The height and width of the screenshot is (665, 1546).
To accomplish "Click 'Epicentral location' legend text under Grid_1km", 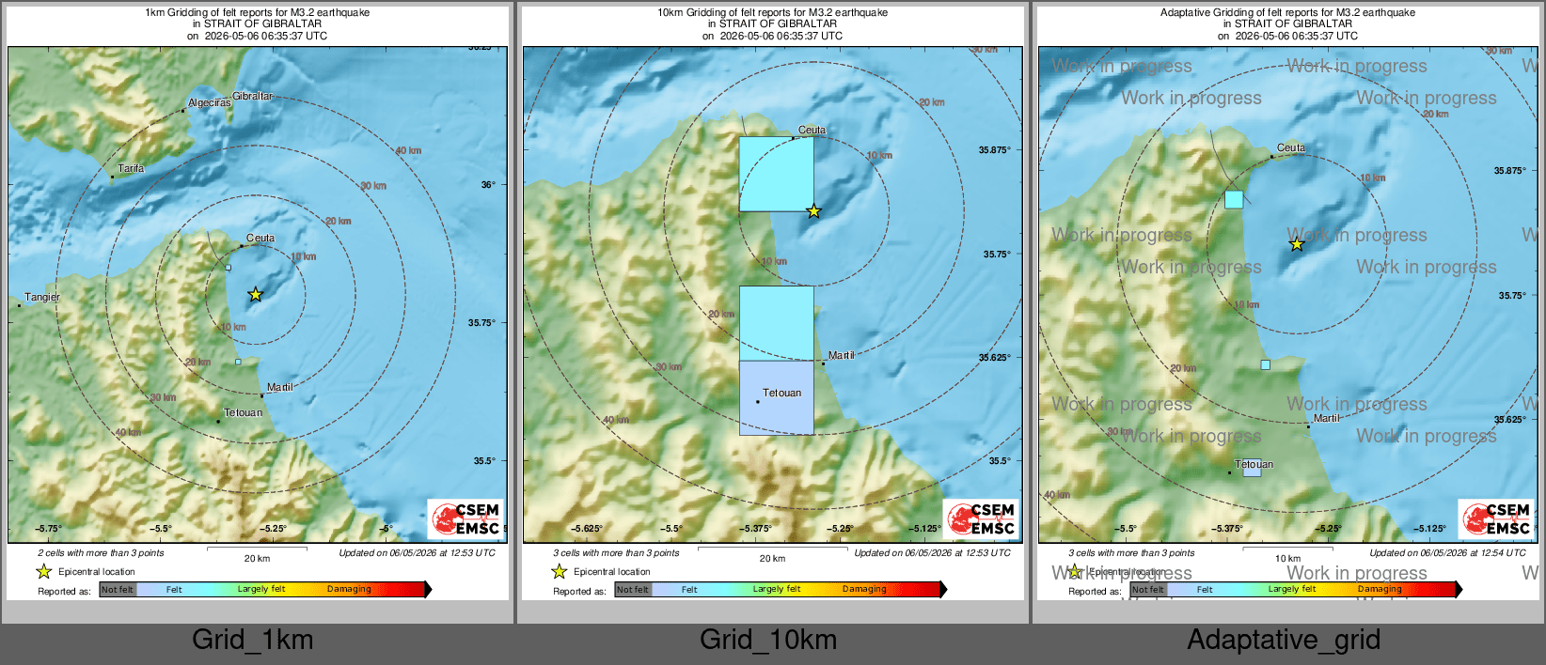I will (97, 571).
